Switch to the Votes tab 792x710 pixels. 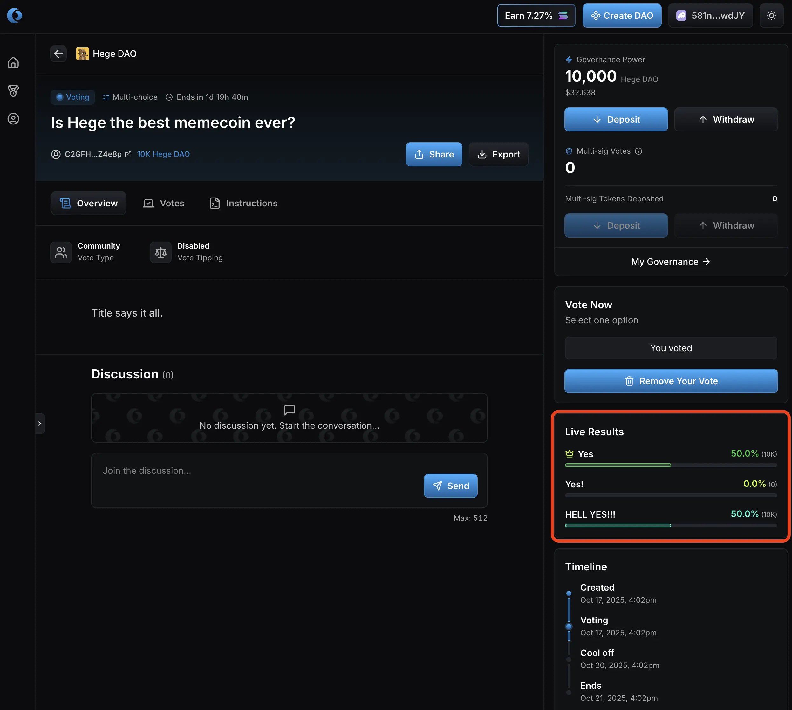coord(164,203)
